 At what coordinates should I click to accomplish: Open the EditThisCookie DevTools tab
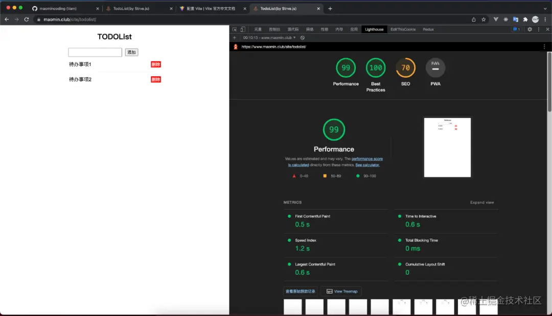pos(403,29)
